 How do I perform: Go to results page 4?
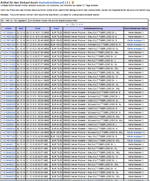(x=80, y=24)
